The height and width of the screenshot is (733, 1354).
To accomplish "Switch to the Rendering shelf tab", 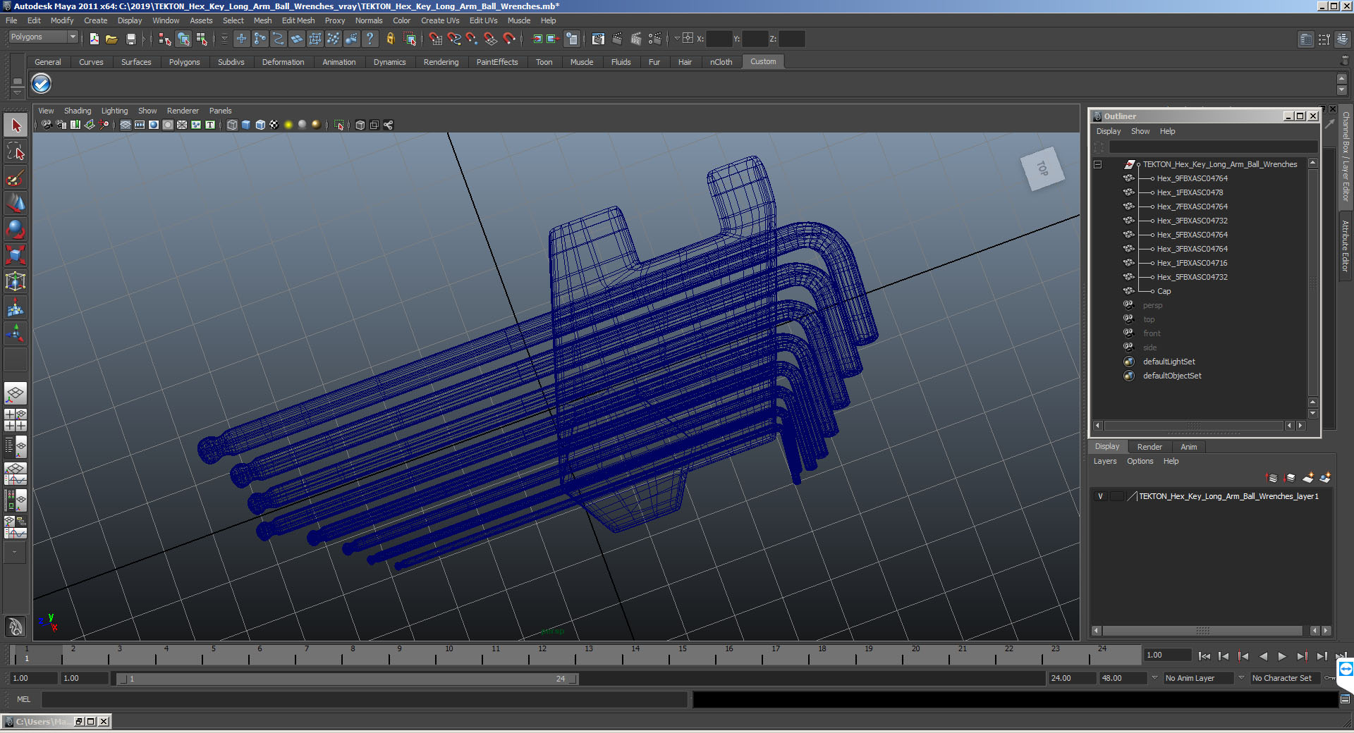I will point(441,62).
